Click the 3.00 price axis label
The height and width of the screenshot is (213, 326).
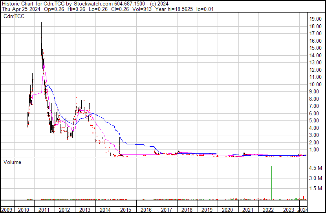click(x=314, y=135)
